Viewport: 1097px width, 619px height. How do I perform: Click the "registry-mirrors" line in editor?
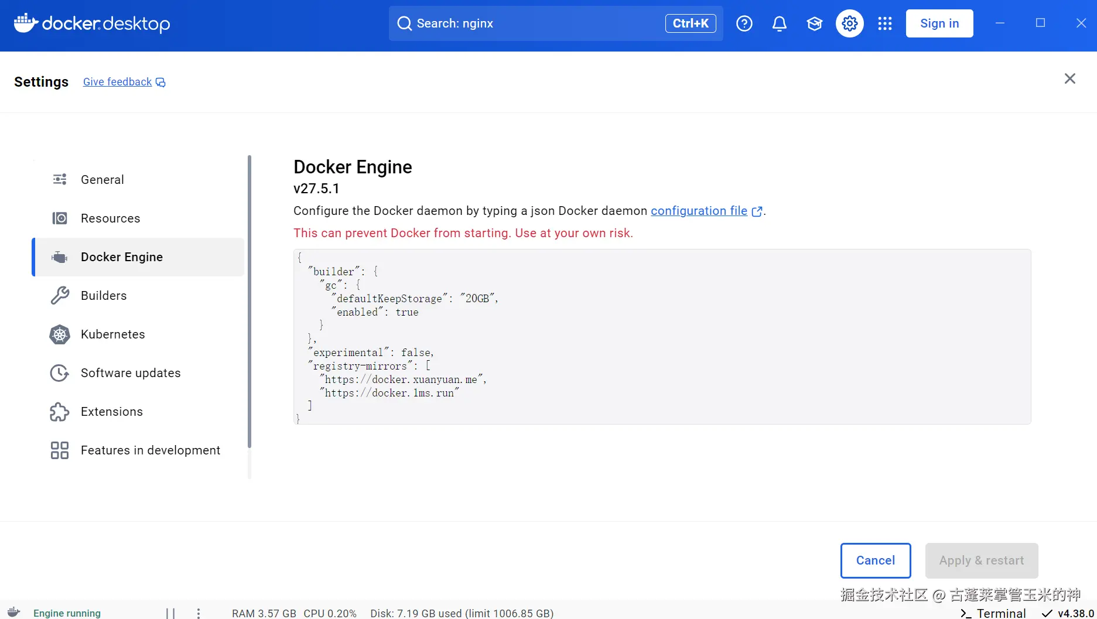pyautogui.click(x=369, y=366)
